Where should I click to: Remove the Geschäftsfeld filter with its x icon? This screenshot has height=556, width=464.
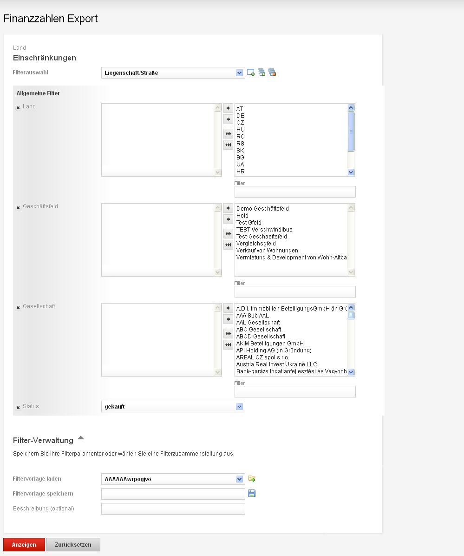[x=18, y=207]
